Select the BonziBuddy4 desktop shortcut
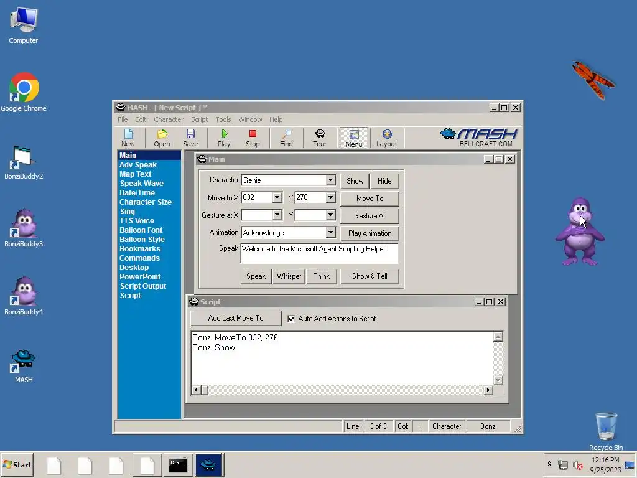 [x=24, y=296]
